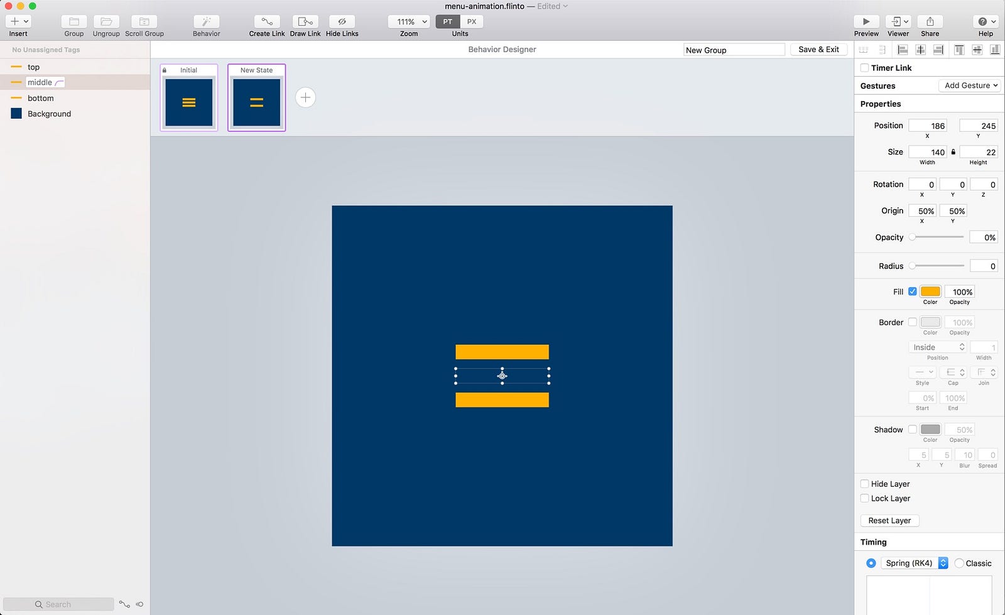Align layers to vertical middle
This screenshot has height=615, width=1005.
click(x=977, y=50)
